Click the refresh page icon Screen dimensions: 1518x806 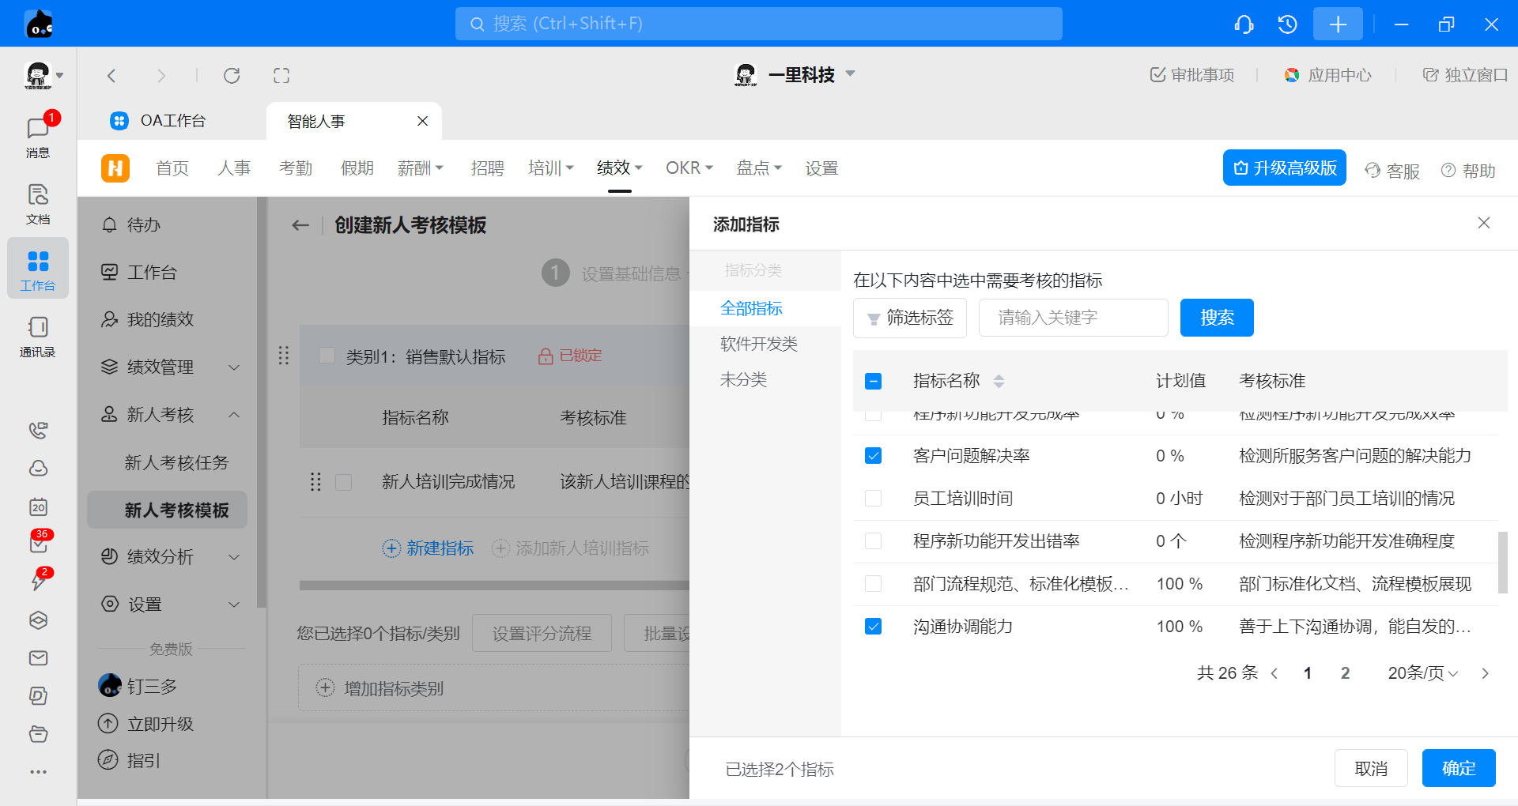[232, 76]
